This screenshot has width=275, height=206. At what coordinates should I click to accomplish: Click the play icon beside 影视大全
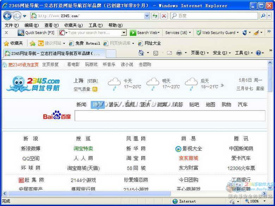click(x=178, y=149)
